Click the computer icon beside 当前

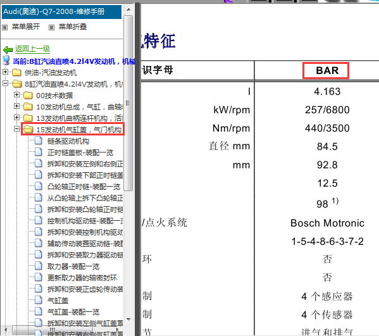(x=6, y=61)
